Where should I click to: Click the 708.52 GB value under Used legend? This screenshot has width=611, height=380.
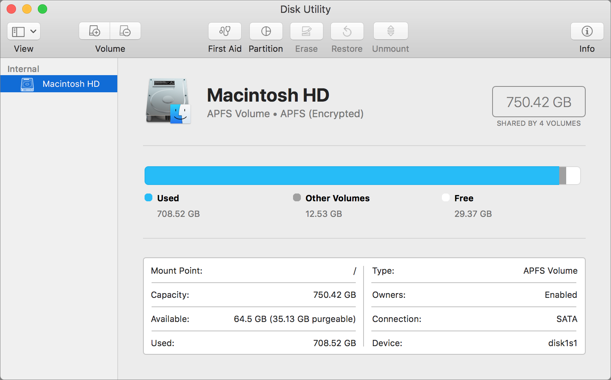[178, 214]
